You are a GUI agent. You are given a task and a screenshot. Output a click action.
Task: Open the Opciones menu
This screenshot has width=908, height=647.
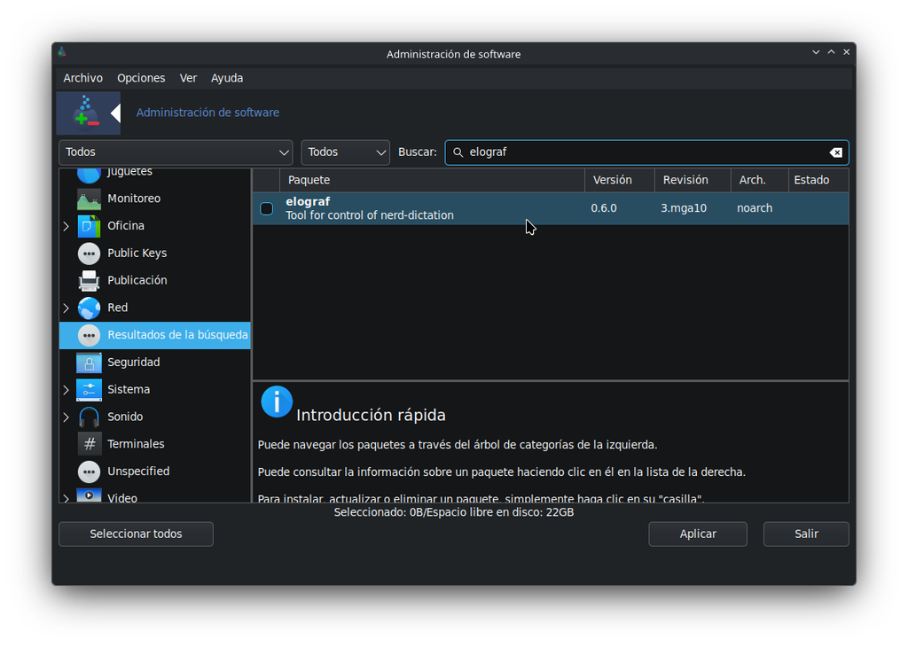(x=141, y=78)
